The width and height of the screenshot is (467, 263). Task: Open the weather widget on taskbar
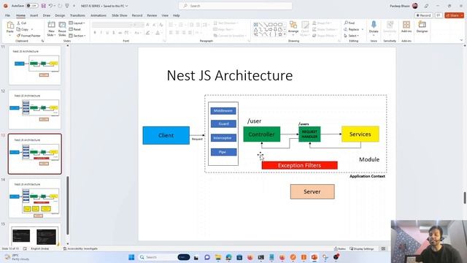(x=18, y=257)
